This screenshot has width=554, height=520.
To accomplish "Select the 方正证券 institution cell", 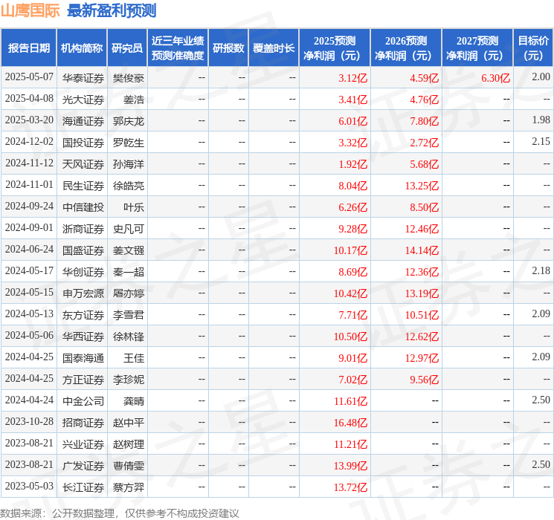I will point(83,380).
